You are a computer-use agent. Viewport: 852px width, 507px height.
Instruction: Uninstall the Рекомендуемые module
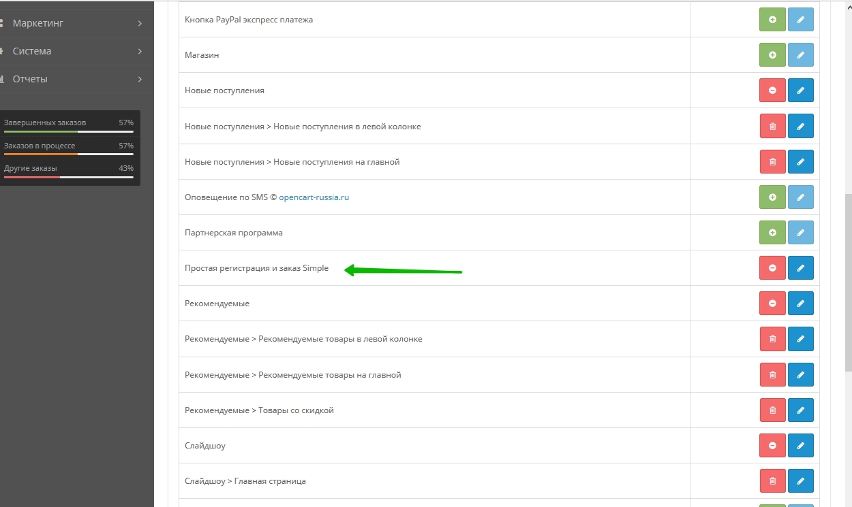[772, 304]
